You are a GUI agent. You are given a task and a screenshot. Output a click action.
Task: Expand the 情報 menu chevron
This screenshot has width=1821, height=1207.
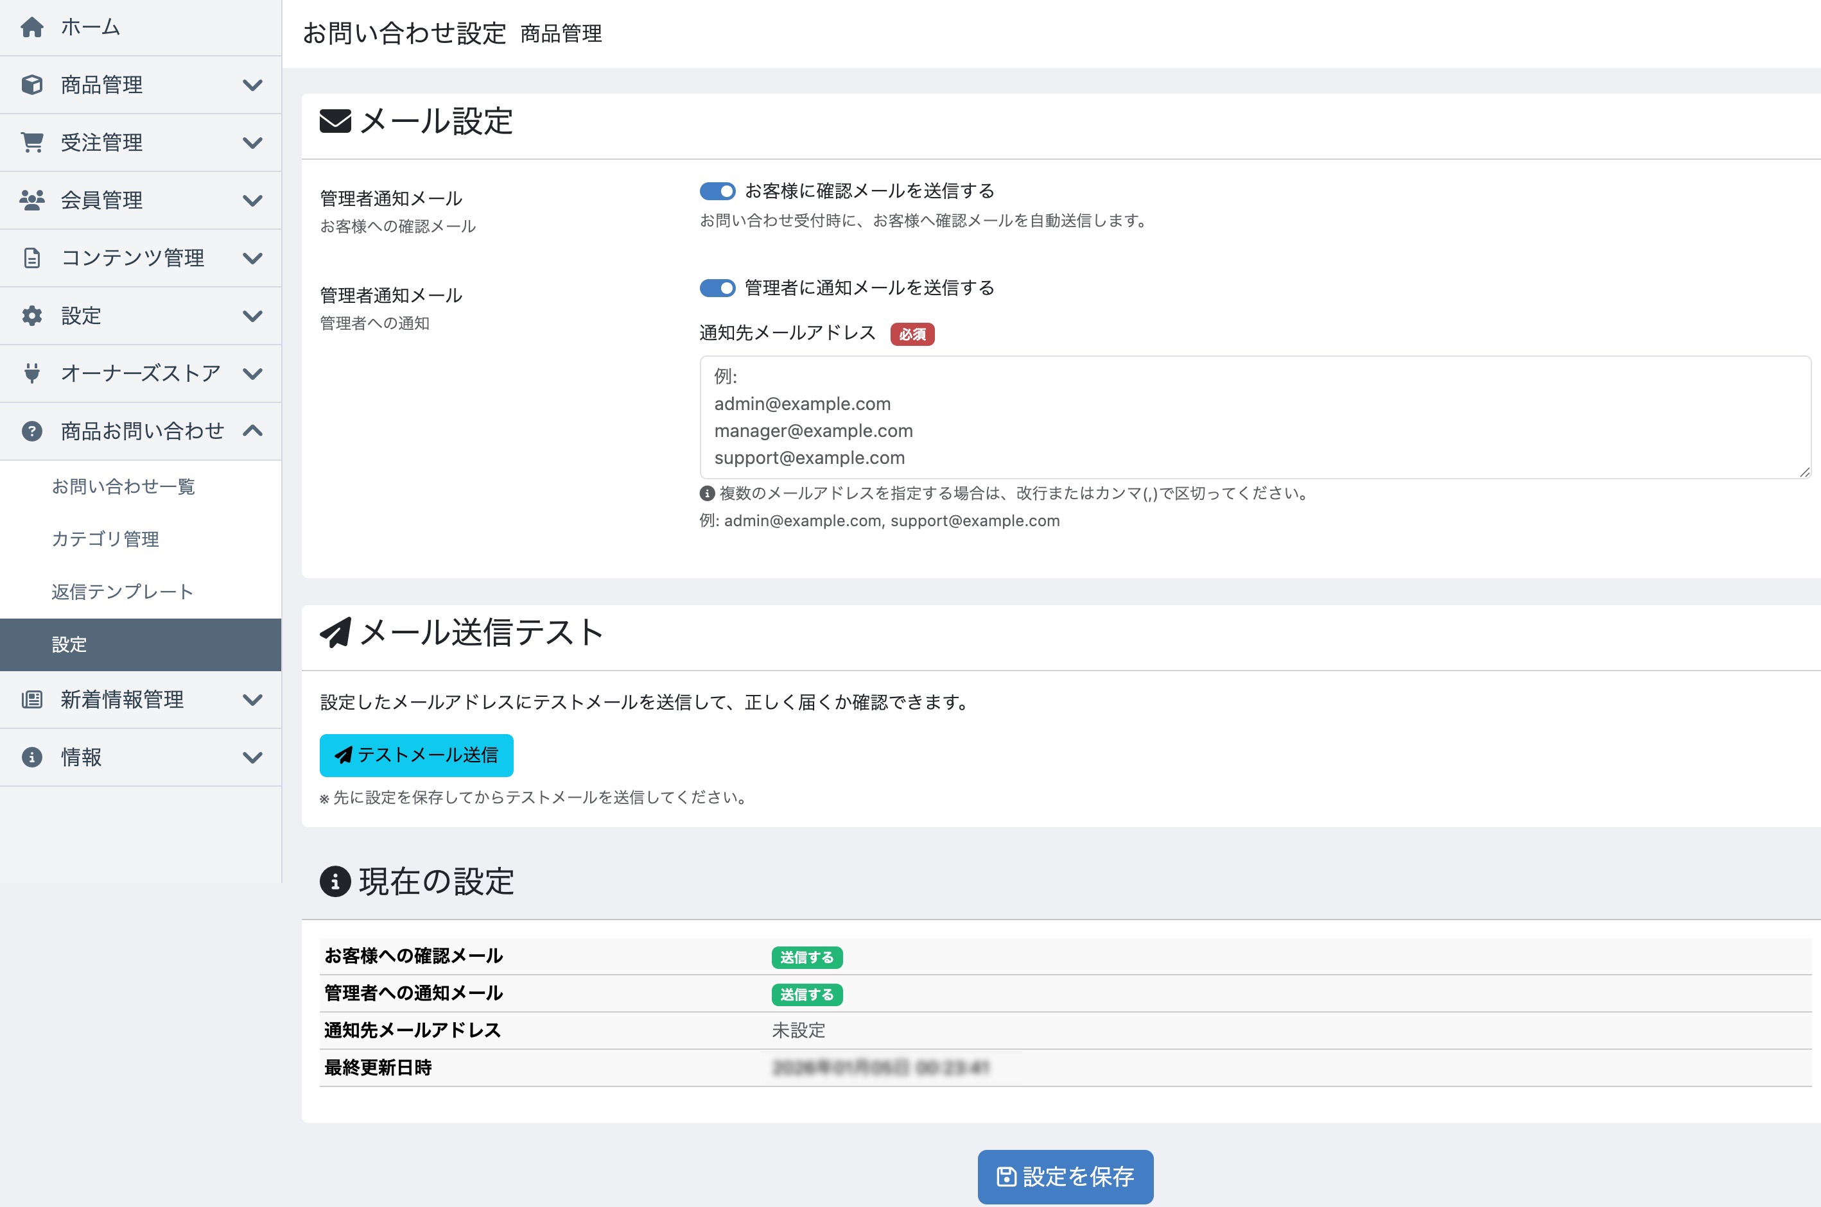tap(252, 758)
